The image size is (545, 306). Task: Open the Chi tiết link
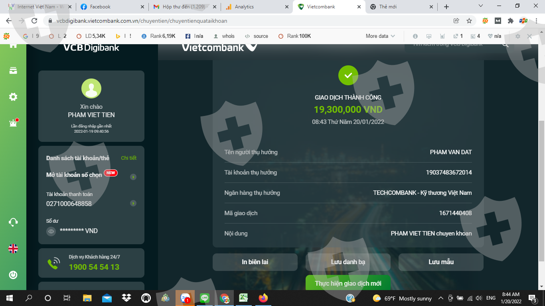[129, 158]
